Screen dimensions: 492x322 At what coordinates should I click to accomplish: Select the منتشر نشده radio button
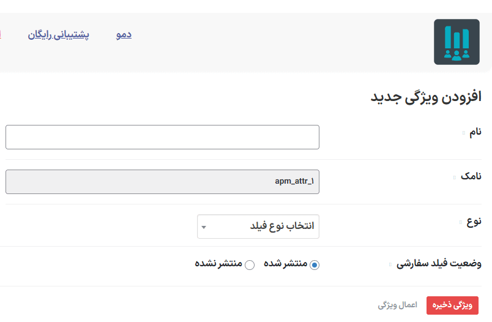coord(250,265)
